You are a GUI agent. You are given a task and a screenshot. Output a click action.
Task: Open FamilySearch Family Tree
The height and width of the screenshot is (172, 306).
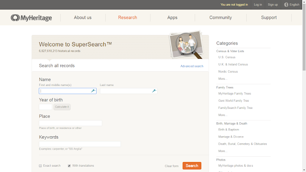click(235, 108)
